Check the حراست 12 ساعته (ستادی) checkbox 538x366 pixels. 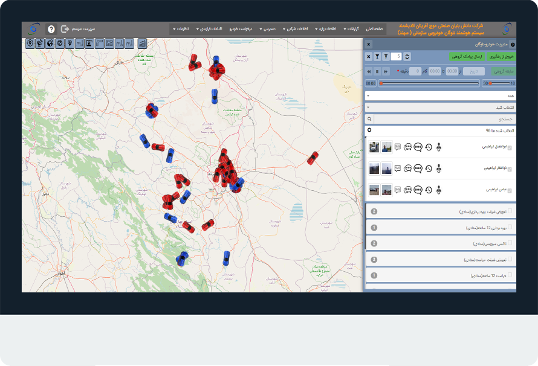coord(510,275)
